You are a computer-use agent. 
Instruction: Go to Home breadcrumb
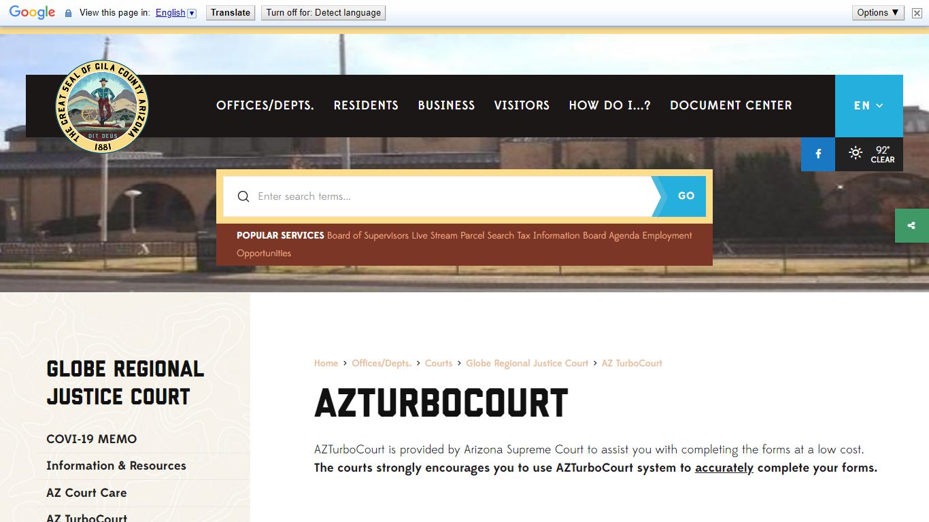(326, 364)
